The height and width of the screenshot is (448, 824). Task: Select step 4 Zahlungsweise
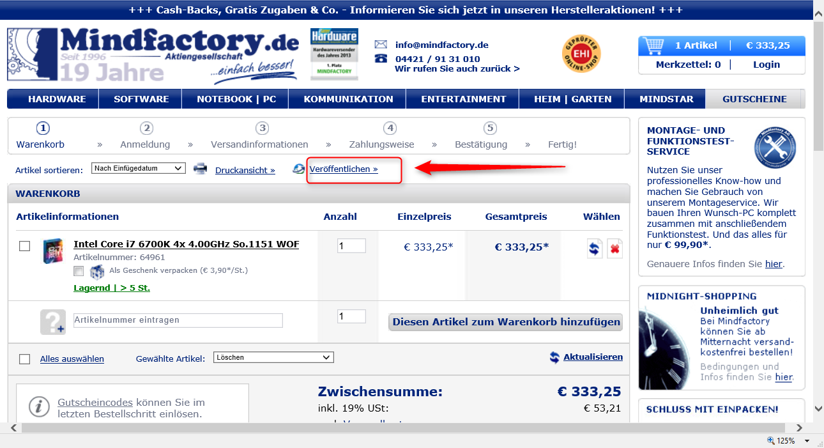click(382, 136)
